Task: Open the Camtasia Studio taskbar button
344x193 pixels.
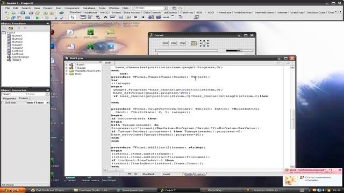Action: (93, 190)
